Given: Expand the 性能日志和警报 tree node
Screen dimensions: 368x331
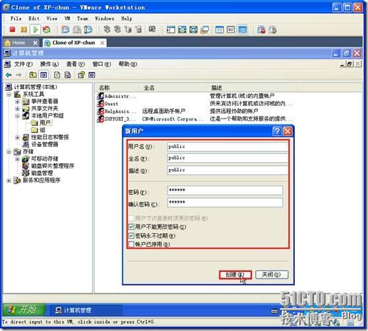Looking at the screenshot, I should point(17,138).
